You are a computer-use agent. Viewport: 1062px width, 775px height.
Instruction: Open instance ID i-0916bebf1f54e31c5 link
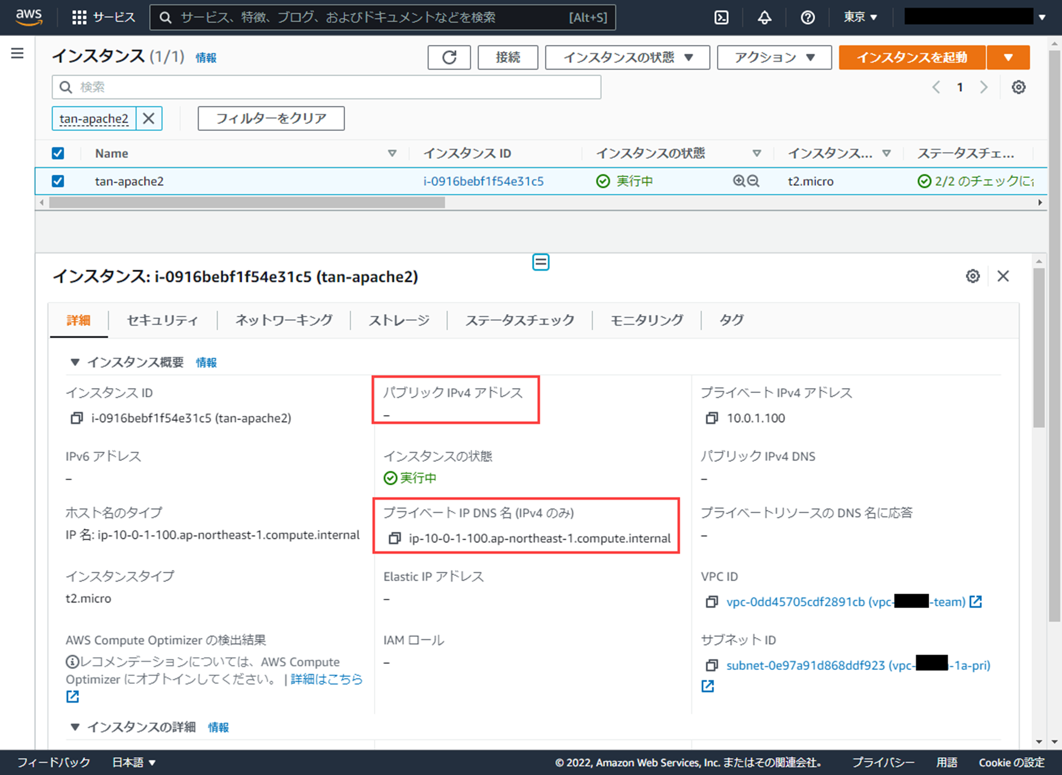[x=483, y=181]
